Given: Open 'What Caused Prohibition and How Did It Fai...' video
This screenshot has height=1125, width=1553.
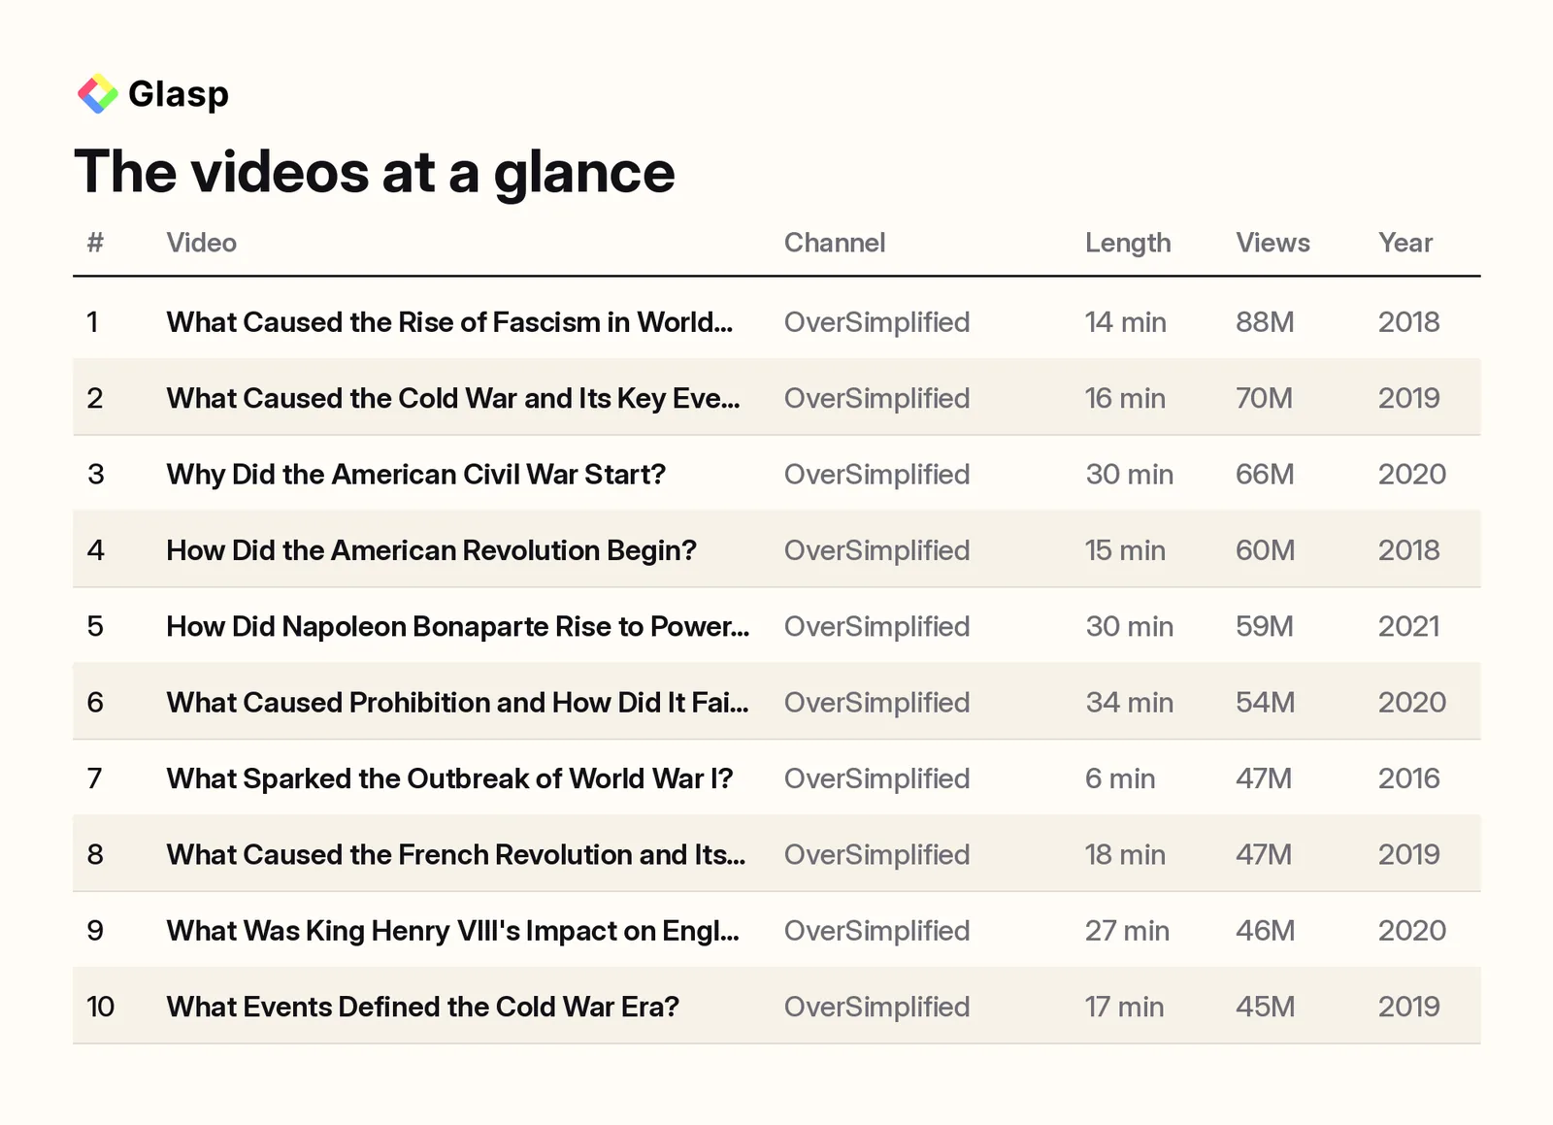Looking at the screenshot, I should [458, 703].
